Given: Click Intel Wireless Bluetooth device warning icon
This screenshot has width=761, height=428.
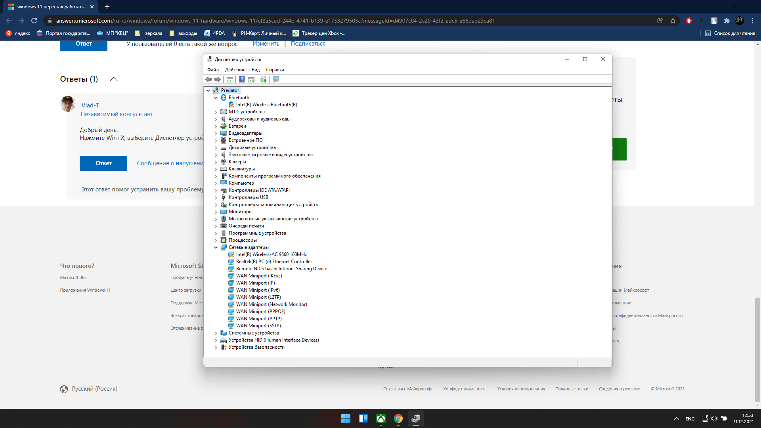Looking at the screenshot, I should click(x=231, y=105).
